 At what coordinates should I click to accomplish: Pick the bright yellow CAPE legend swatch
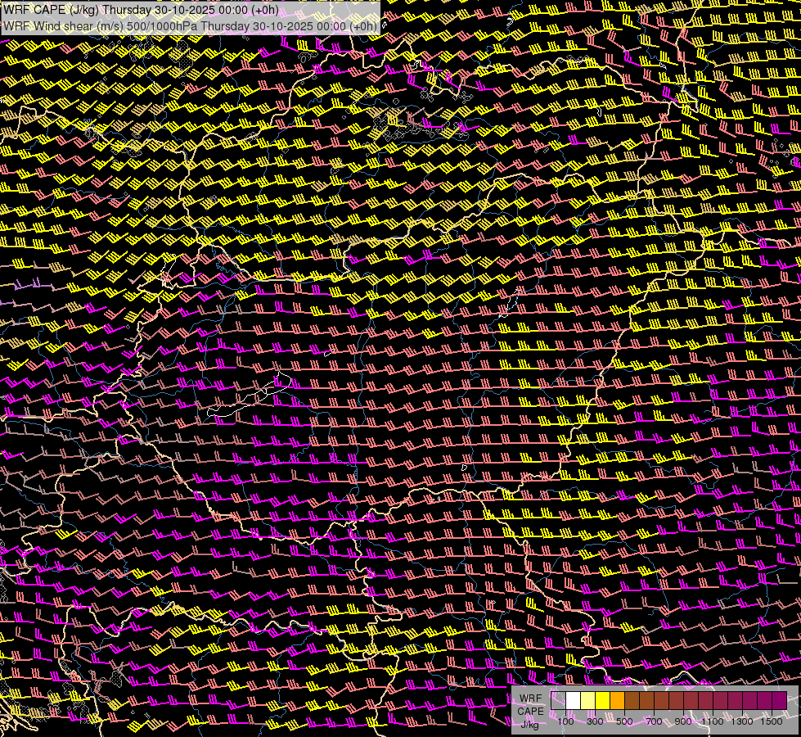603,701
